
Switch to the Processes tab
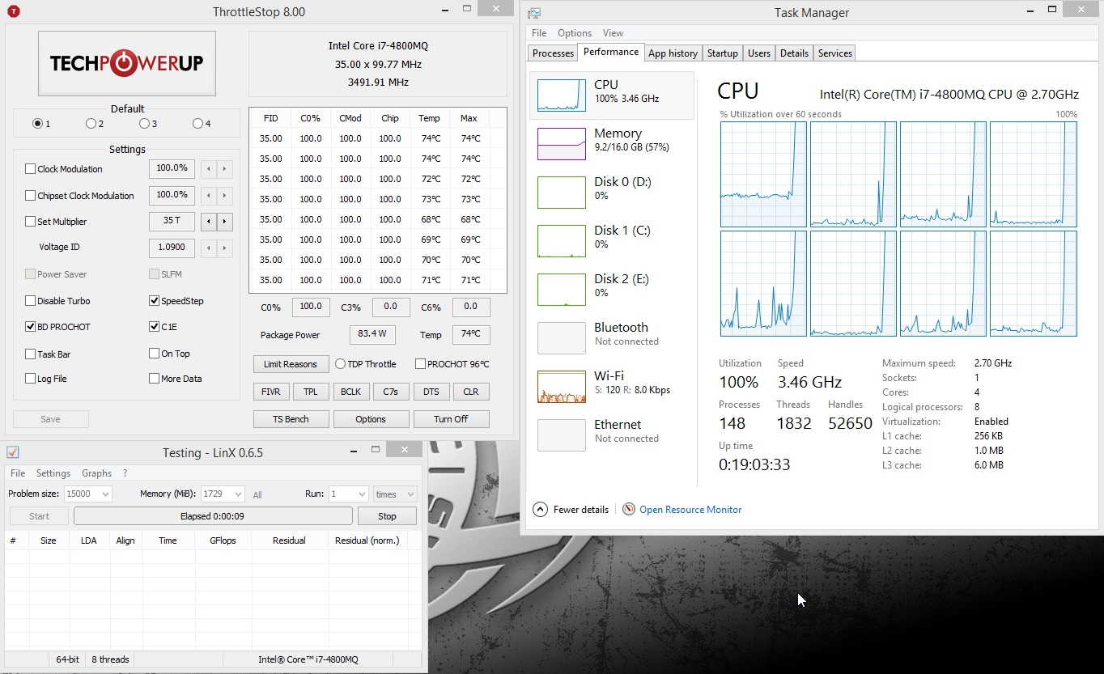tap(553, 53)
